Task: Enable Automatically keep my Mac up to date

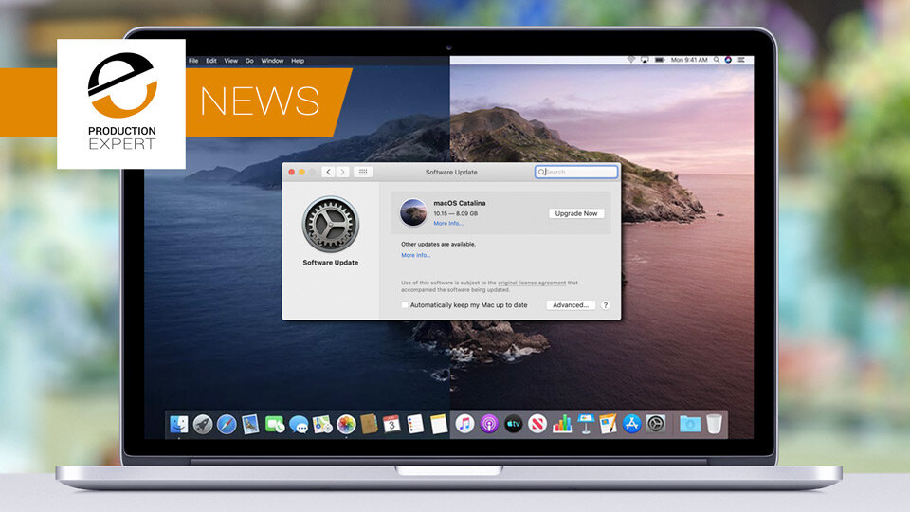Action: [x=405, y=305]
